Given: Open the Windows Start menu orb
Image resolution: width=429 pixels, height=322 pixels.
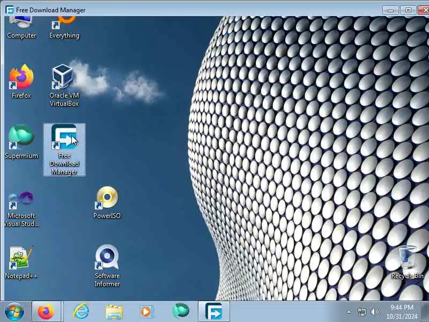Looking at the screenshot, I should 14,312.
